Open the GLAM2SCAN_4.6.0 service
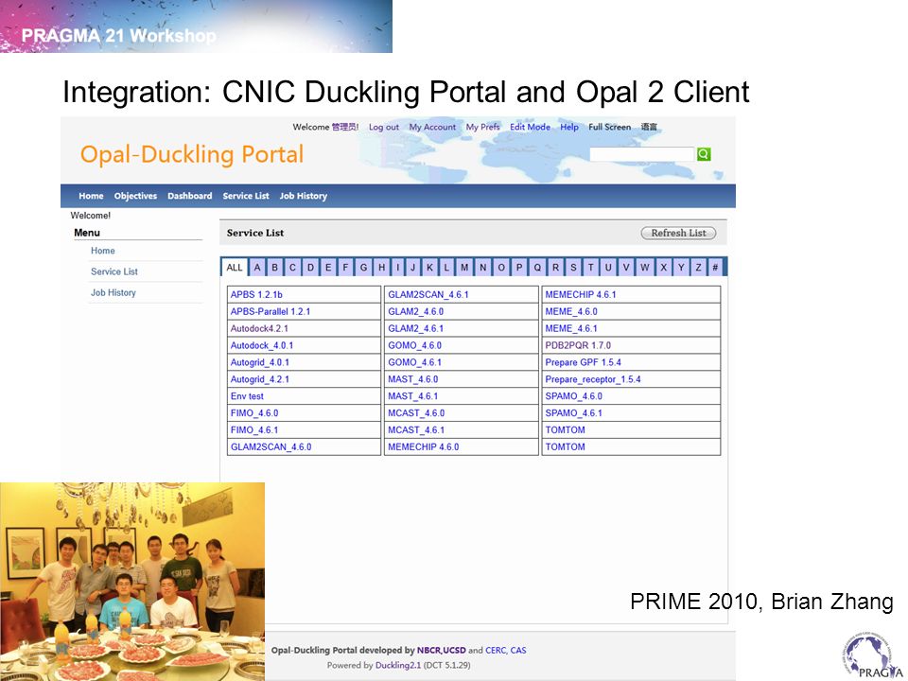This screenshot has height=681, width=908. click(x=271, y=447)
